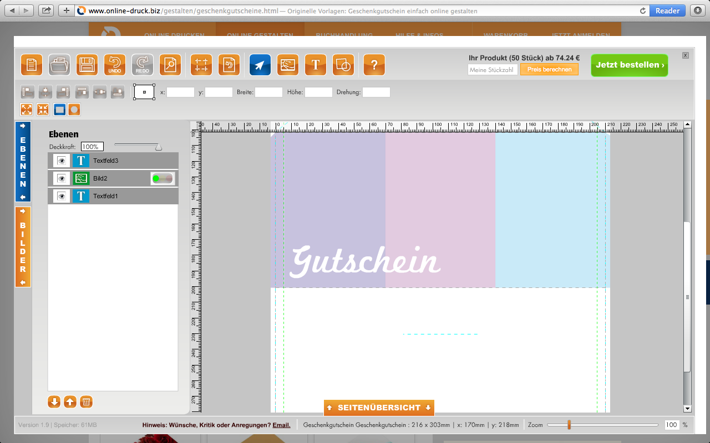Click the Jetzt bestellen button
Image resolution: width=710 pixels, height=443 pixels.
tap(630, 65)
